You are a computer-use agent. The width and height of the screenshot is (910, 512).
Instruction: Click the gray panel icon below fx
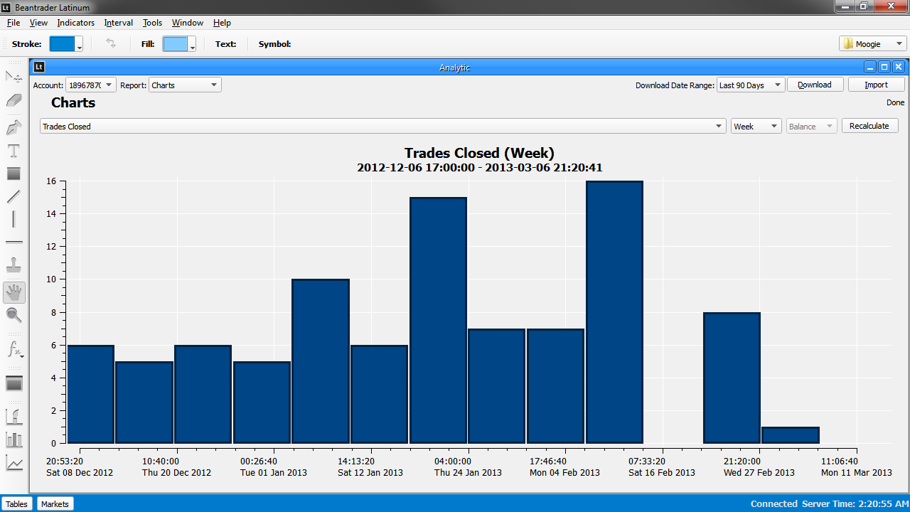(x=14, y=383)
